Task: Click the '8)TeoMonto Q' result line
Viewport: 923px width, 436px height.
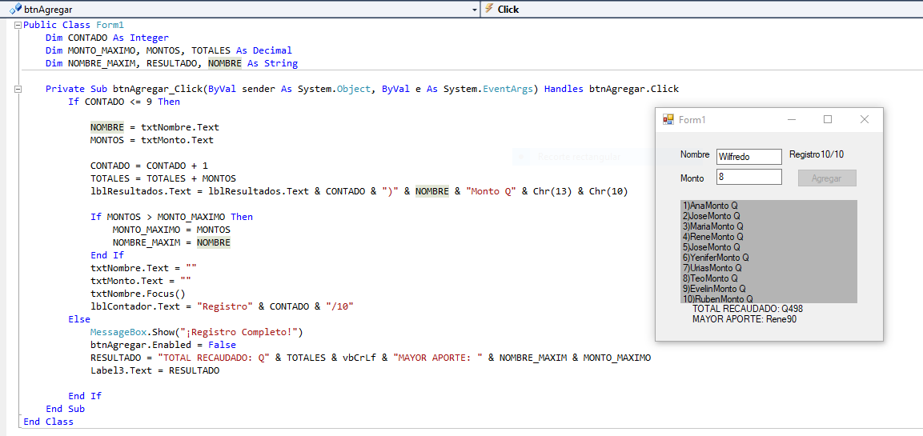Action: tap(711, 278)
